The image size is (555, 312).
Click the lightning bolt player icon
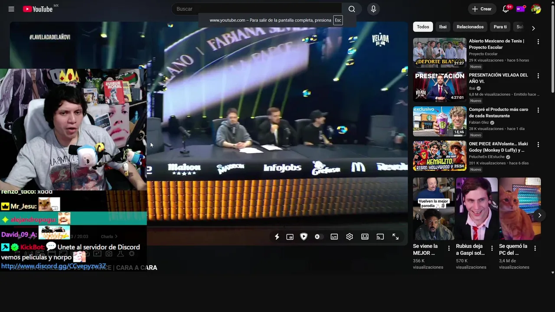click(x=277, y=237)
